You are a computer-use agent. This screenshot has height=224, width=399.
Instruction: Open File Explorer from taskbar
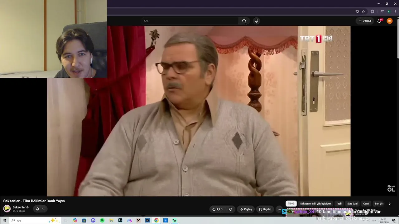tap(111, 221)
